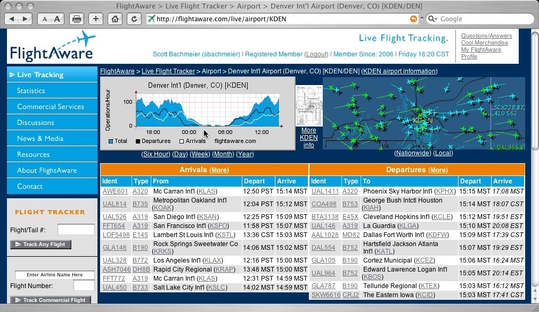
Task: Click the More link in Arrivals header
Action: pyautogui.click(x=219, y=170)
